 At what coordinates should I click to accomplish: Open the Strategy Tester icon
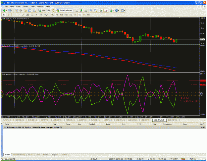34,10
